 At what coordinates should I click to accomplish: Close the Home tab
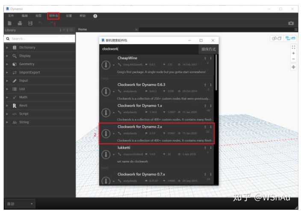(x=136, y=30)
